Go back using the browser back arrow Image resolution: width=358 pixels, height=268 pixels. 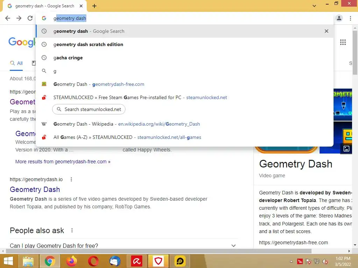click(x=8, y=18)
